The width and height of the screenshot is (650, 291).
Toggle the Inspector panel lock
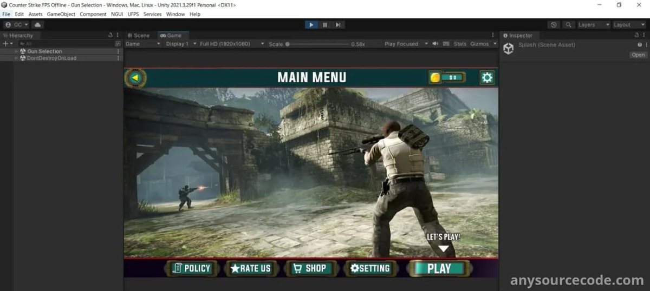[636, 35]
